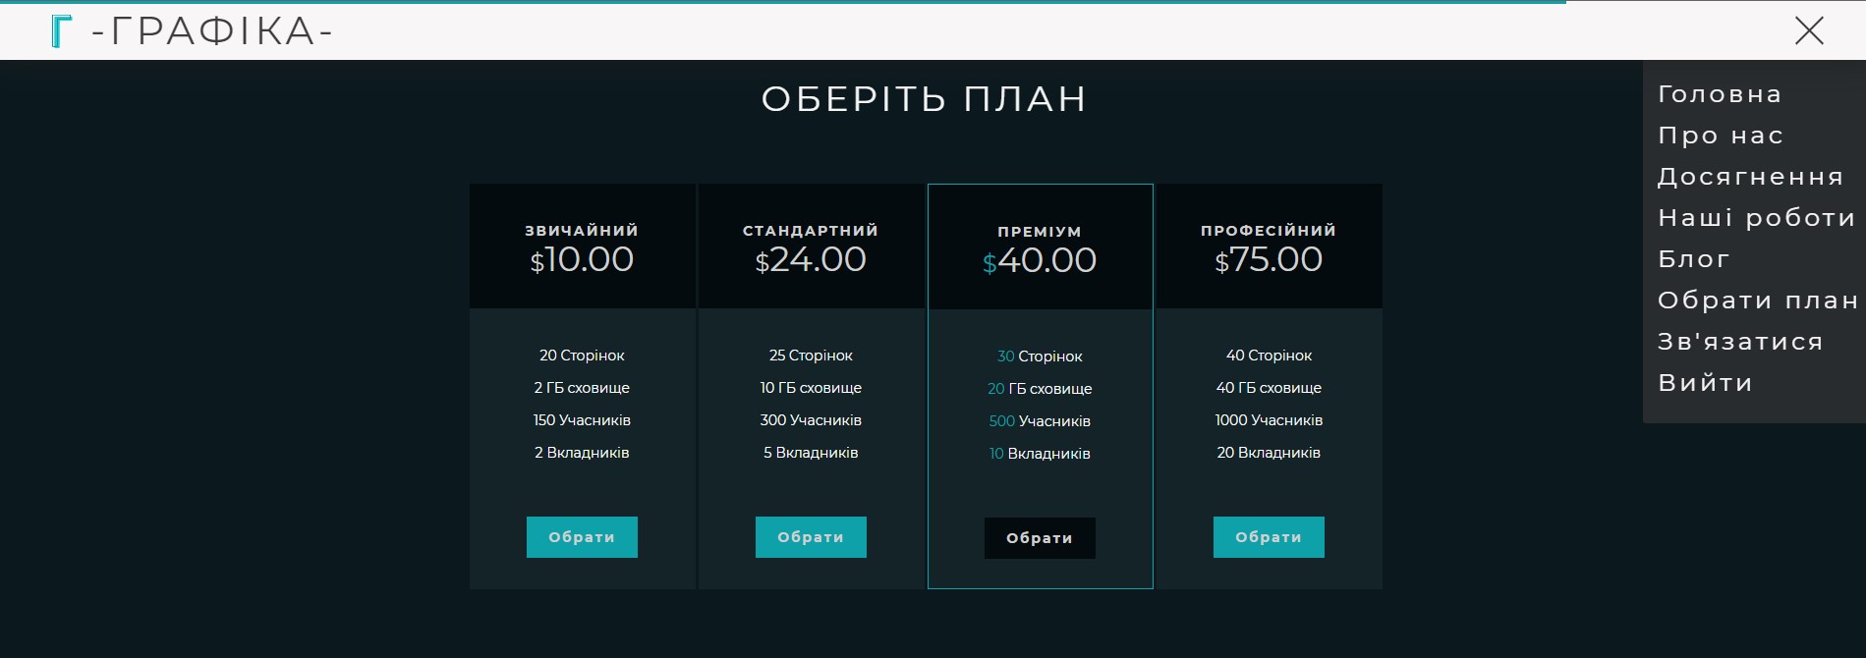Open the Блог menu entry
Viewport: 1866px width, 658px height.
[1693, 259]
